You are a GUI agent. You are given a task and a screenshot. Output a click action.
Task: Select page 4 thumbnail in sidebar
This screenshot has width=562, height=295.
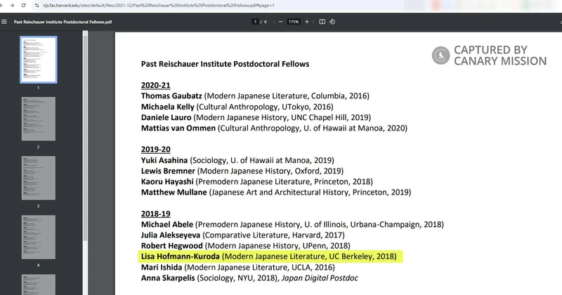(38, 236)
